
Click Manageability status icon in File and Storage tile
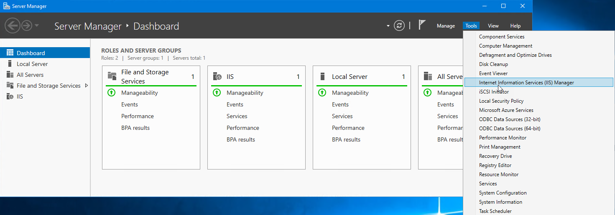coord(111,93)
